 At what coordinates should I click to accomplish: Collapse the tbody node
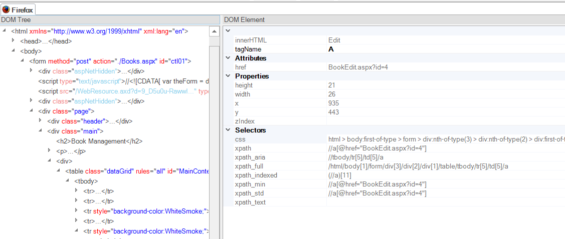point(67,181)
